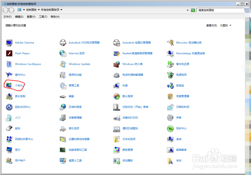Open the 家庭组 link
This screenshot has height=175, width=251.
pyautogui.click(x=180, y=86)
